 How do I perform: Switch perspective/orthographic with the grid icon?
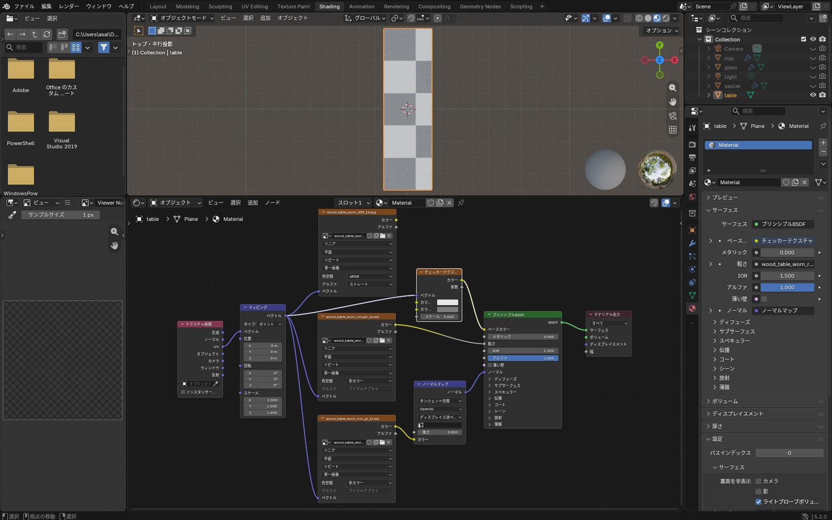[x=672, y=130]
